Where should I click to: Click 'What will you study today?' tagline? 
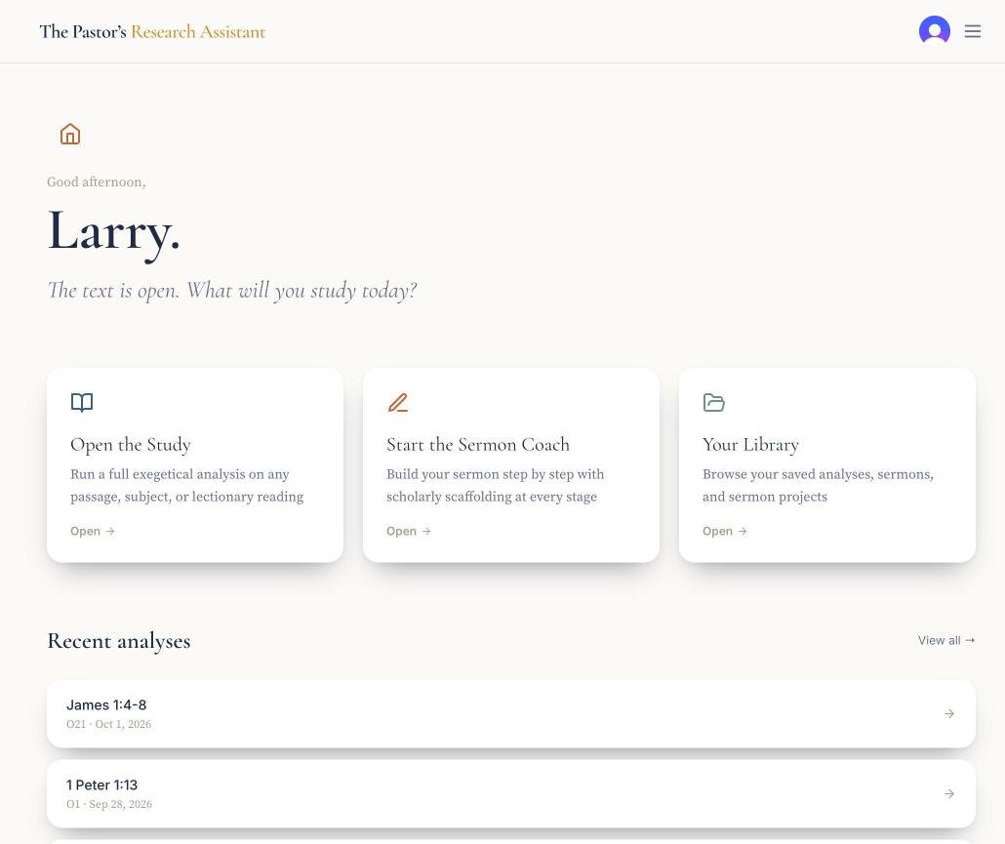click(301, 291)
